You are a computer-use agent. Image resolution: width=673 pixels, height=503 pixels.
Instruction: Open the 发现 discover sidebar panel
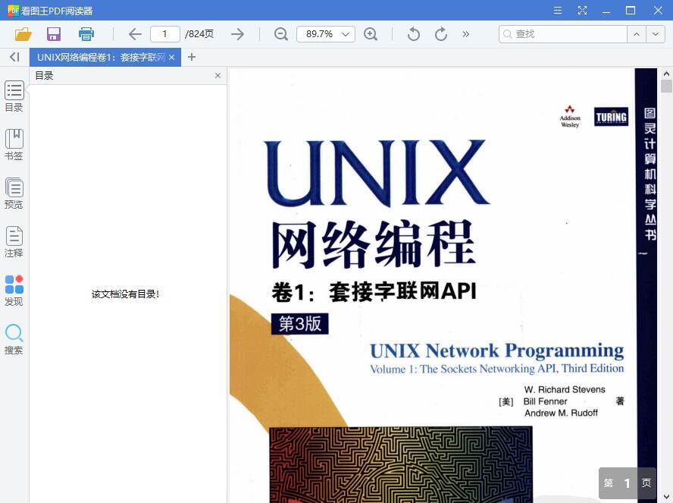point(14,291)
